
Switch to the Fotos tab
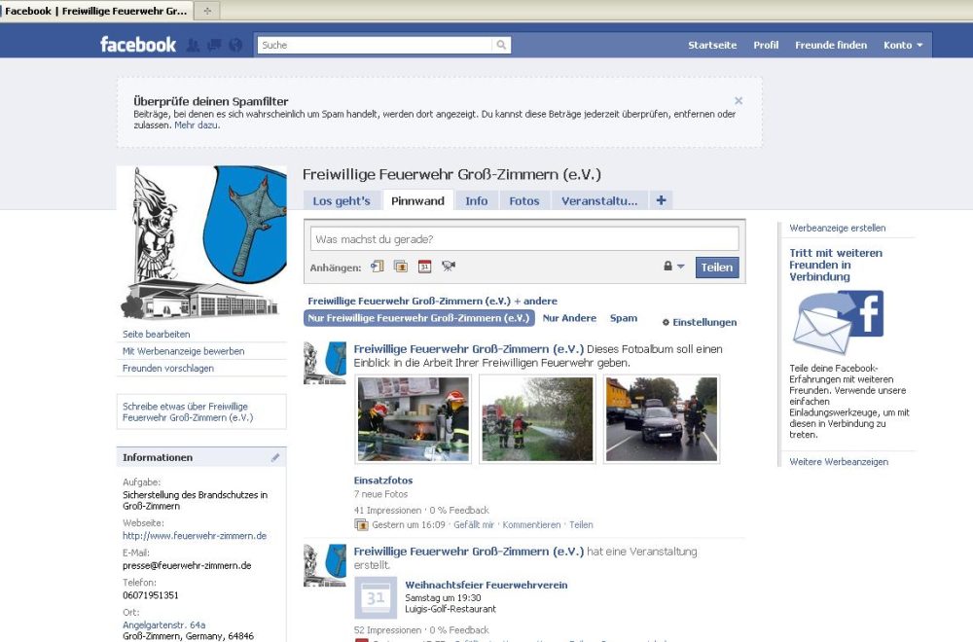[524, 200]
